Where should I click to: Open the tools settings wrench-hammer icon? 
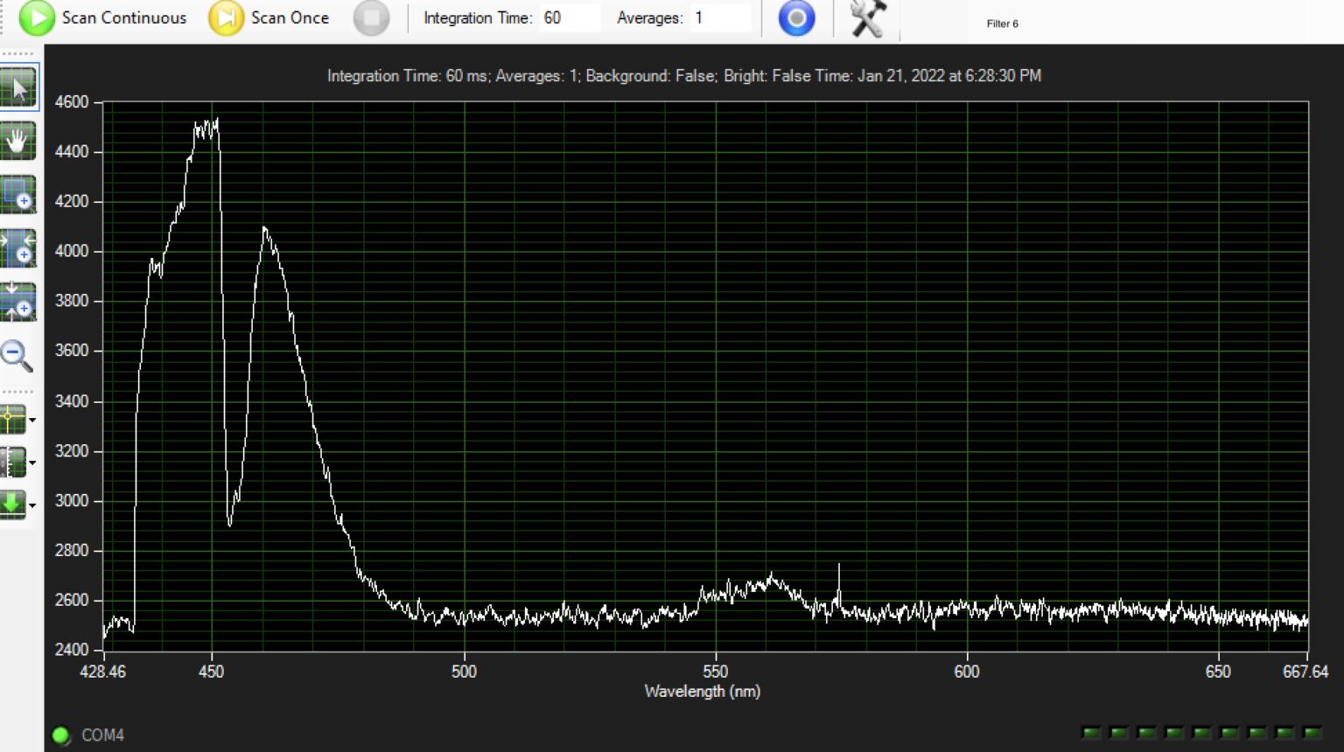click(868, 17)
